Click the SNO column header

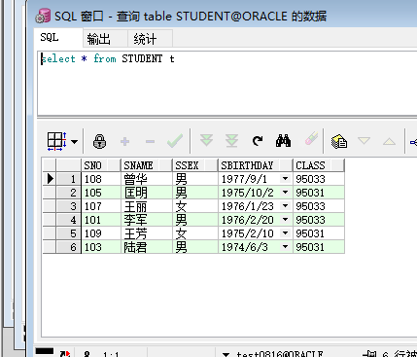[x=101, y=165]
